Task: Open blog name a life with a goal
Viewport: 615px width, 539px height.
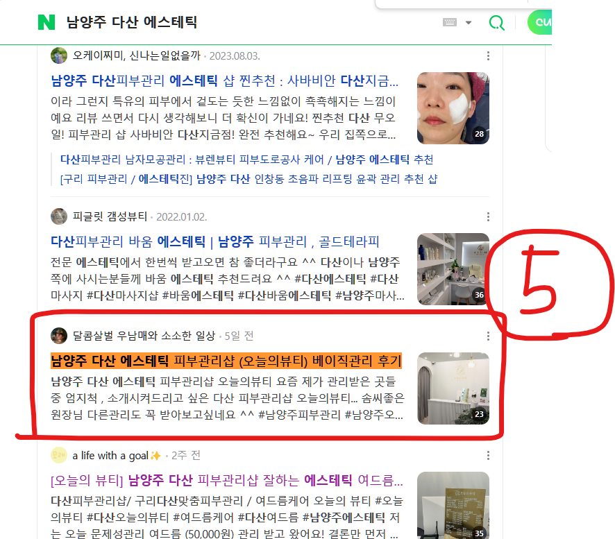Action: pos(117,456)
